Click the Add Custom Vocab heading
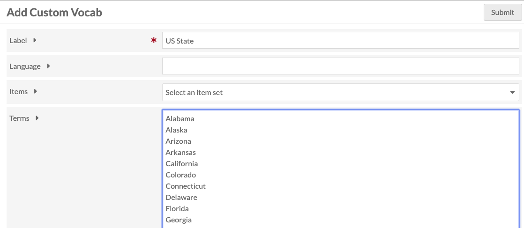524x228 pixels. tap(54, 13)
